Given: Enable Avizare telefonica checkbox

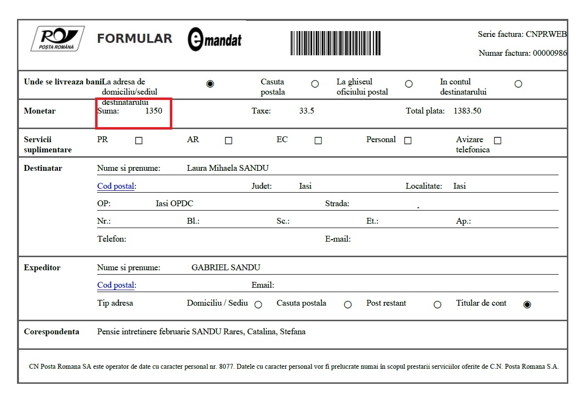Looking at the screenshot, I should (x=497, y=141).
